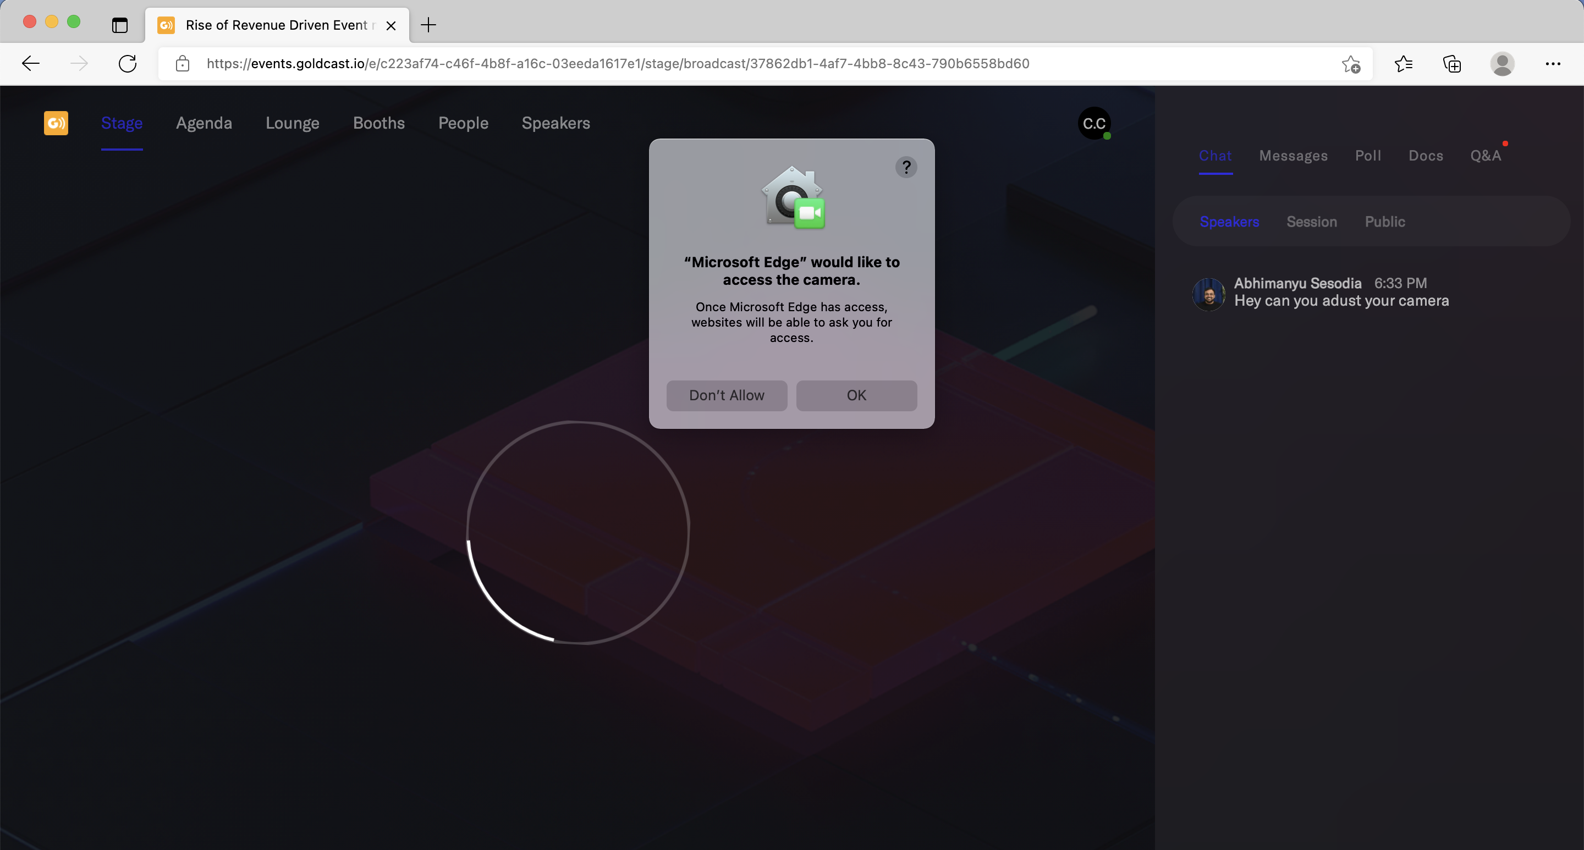
Task: Open the Docs tab
Action: (1426, 156)
